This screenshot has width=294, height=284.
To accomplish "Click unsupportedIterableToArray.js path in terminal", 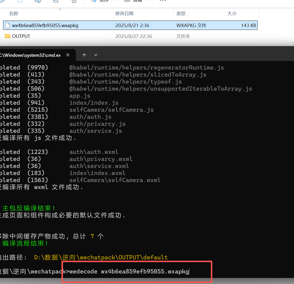I will tap(161, 89).
